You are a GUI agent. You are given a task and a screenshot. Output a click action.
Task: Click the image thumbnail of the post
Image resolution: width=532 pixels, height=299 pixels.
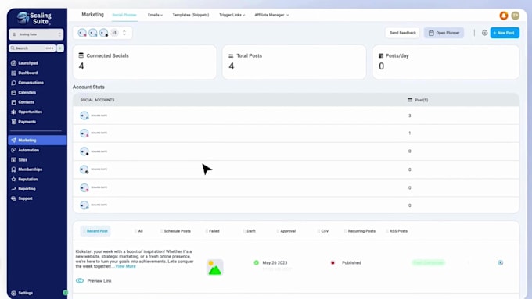click(215, 267)
